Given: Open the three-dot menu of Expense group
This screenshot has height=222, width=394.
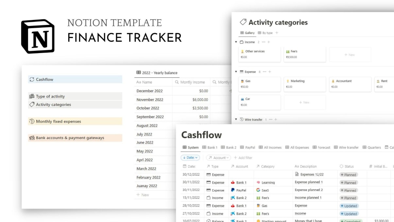Looking at the screenshot, I should point(265,72).
